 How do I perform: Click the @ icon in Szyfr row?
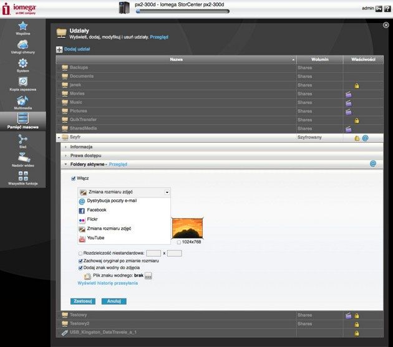(x=365, y=138)
